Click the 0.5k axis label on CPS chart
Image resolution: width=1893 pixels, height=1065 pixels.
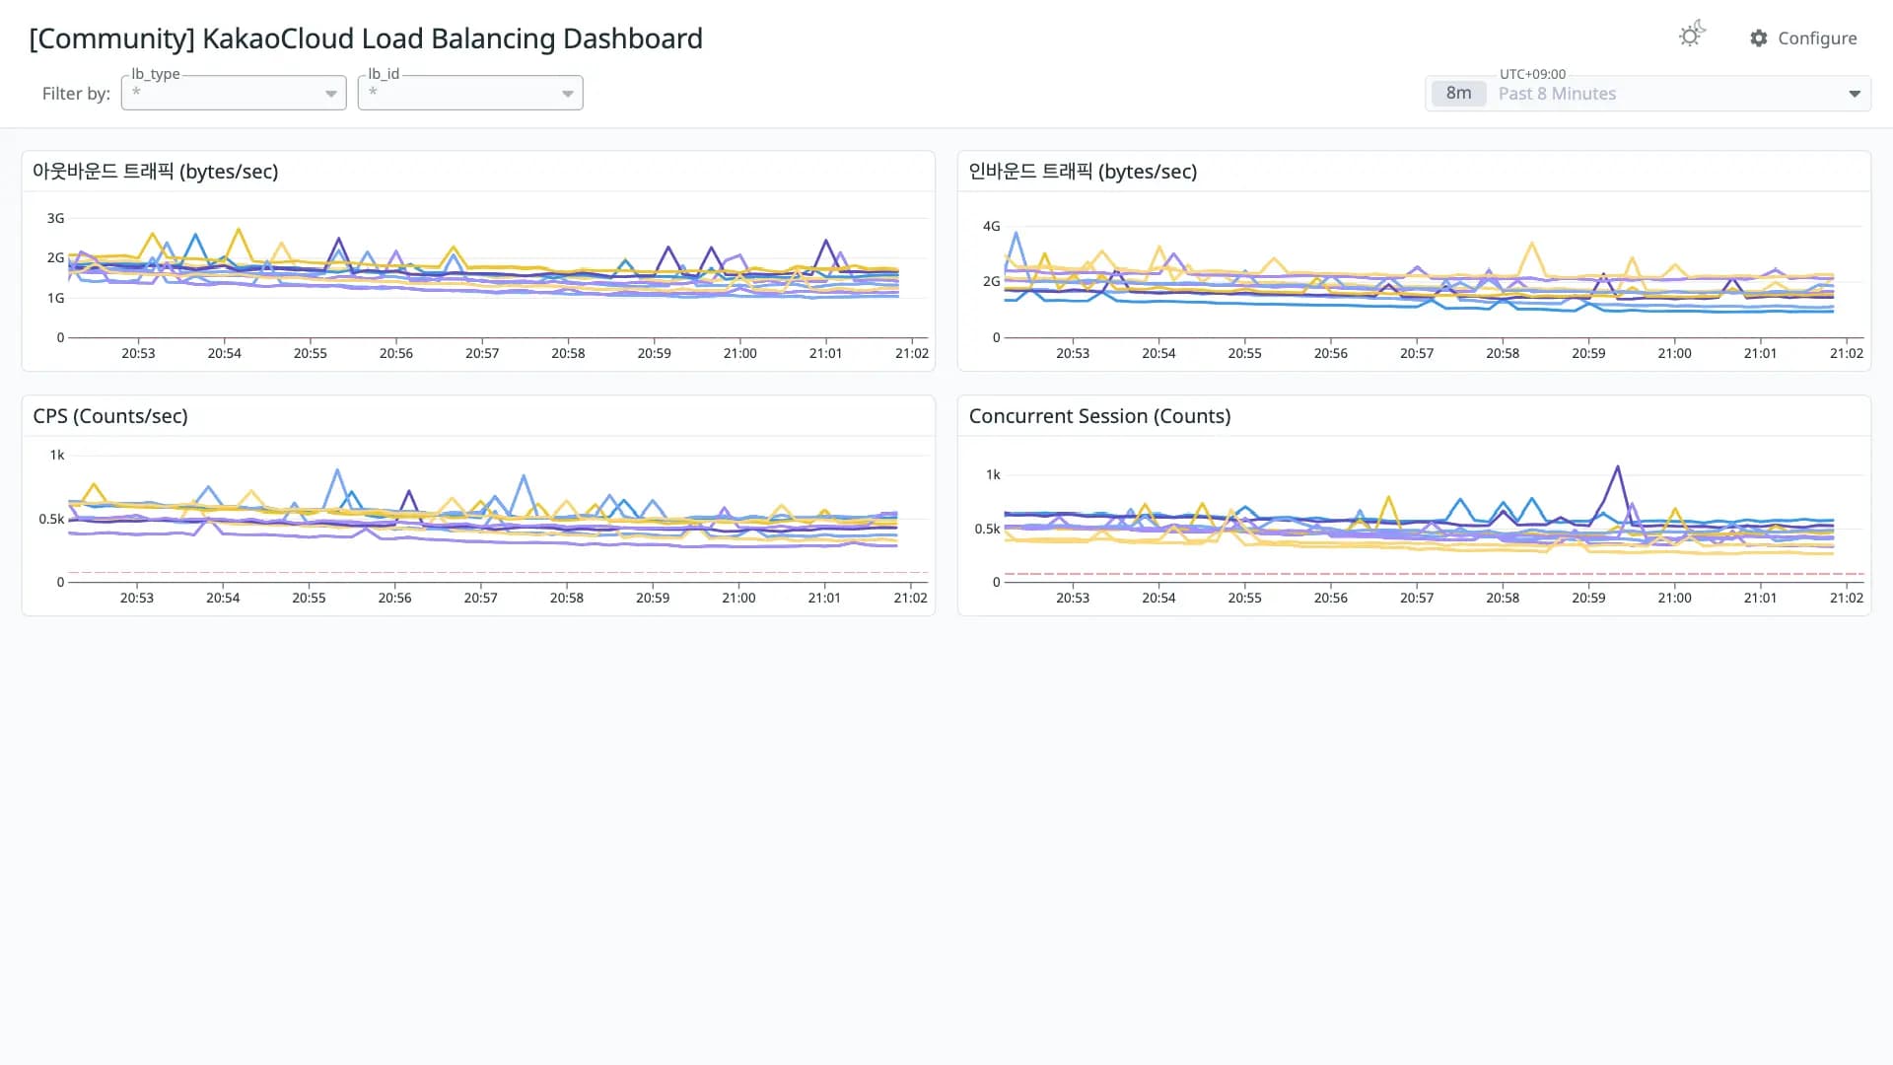pyautogui.click(x=51, y=519)
